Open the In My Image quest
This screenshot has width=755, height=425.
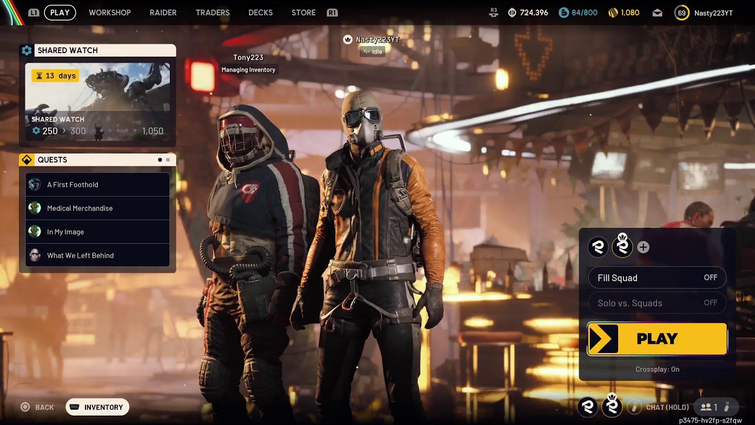coord(97,232)
